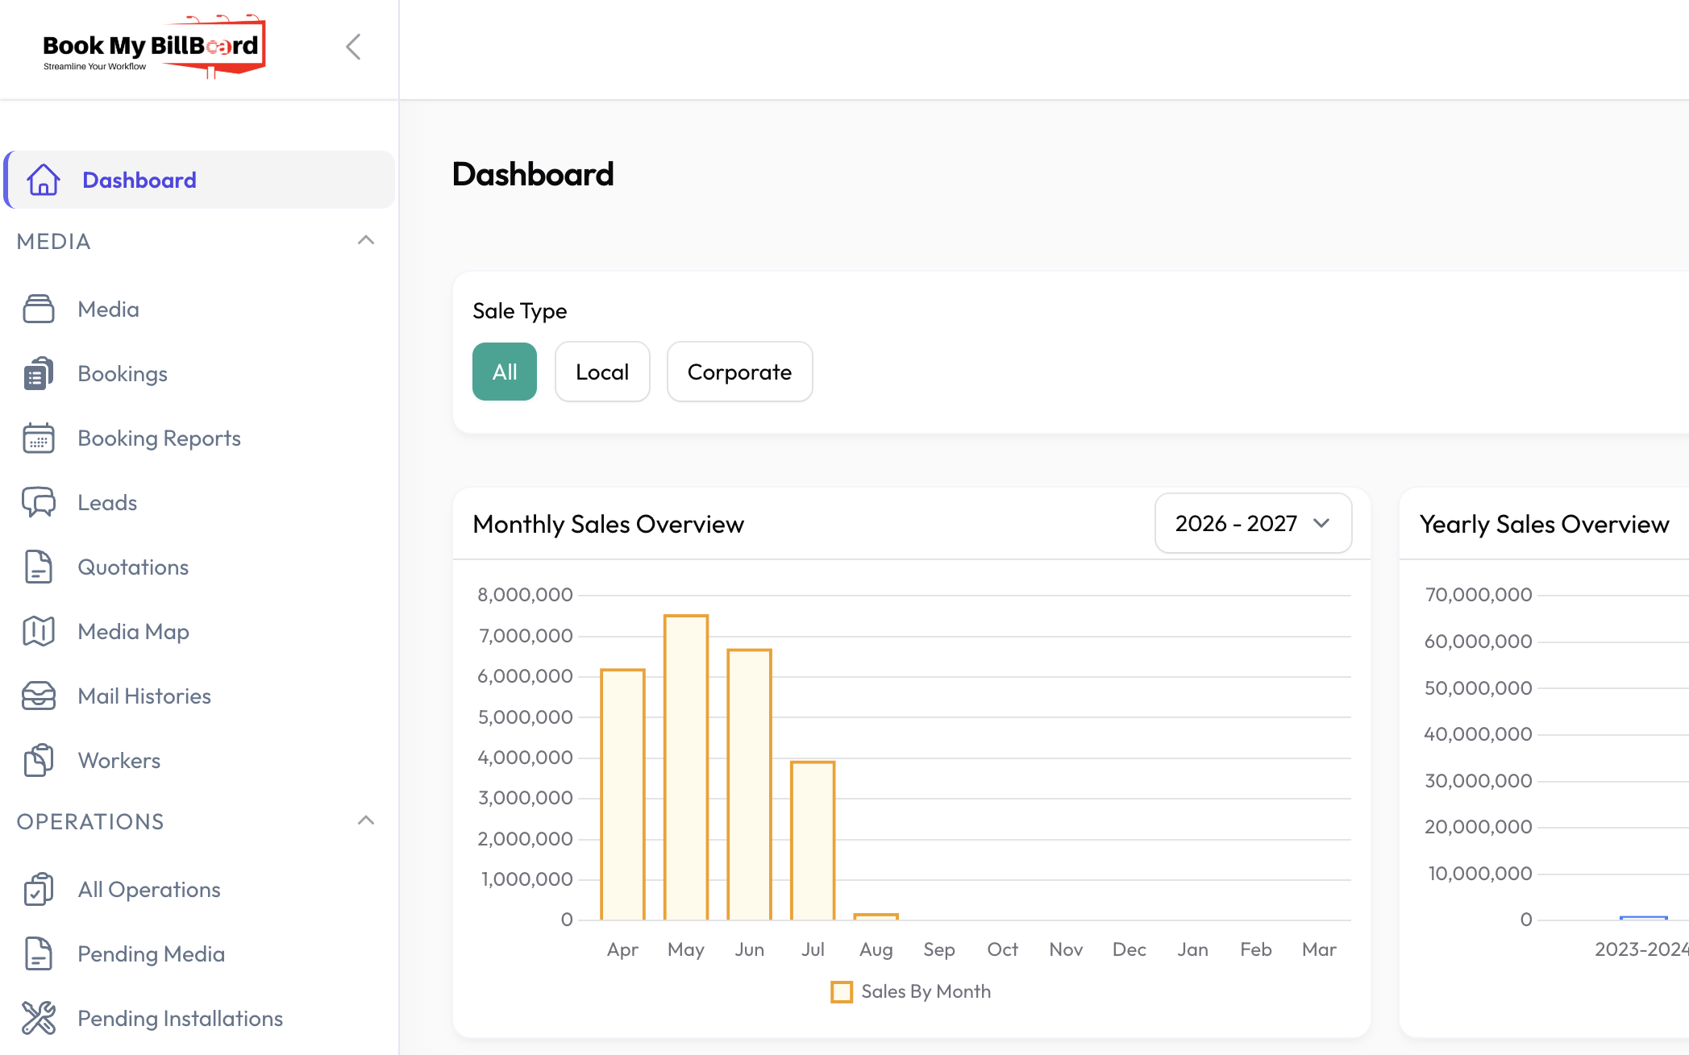1689x1055 pixels.
Task: Click the 8,000,000 axis label
Action: click(x=525, y=595)
